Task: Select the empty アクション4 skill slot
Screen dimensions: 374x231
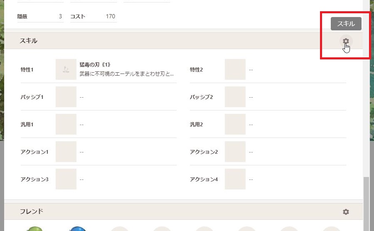Action: tap(235, 179)
